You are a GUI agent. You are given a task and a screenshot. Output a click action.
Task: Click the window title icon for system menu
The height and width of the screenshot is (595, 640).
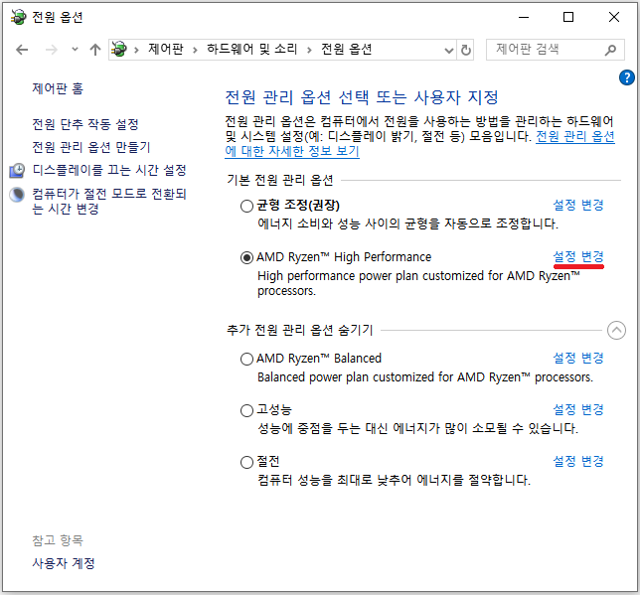[18, 17]
